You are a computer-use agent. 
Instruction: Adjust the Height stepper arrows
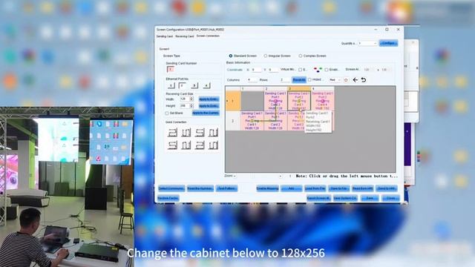pyautogui.click(x=191, y=106)
